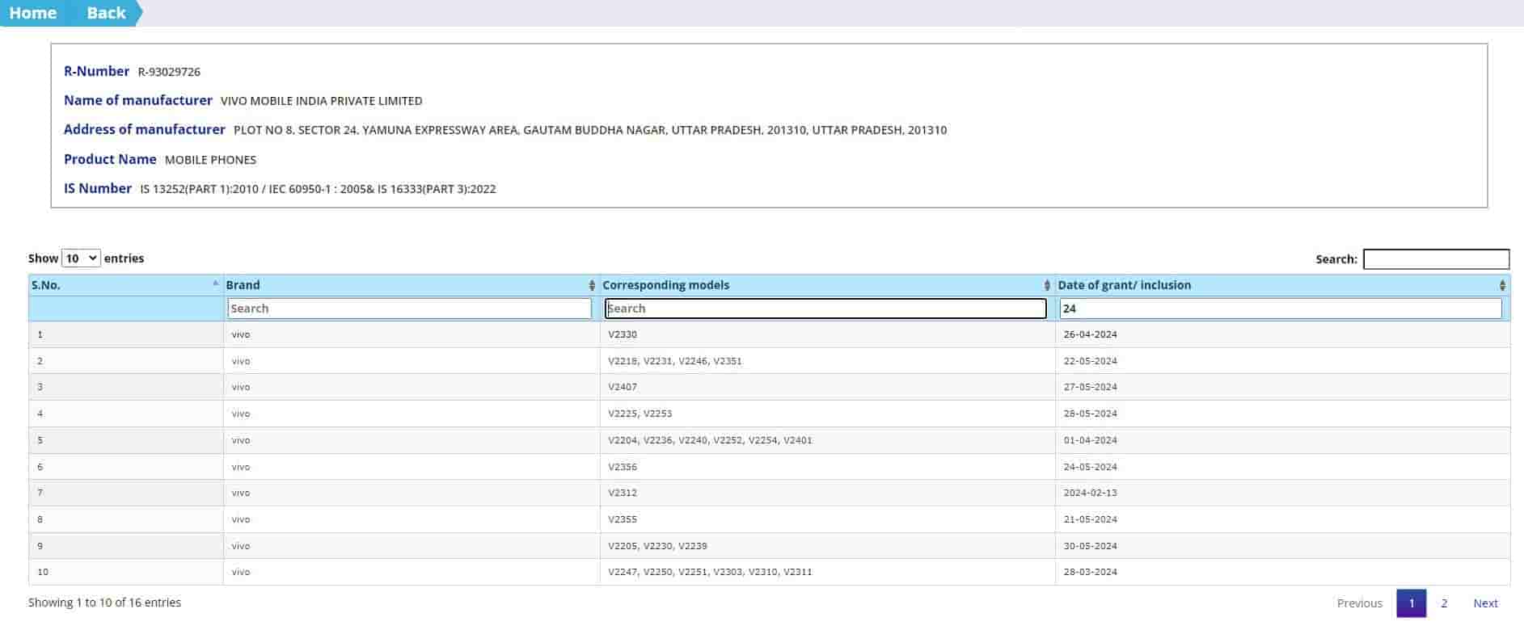Click the Date filter field containing 24
This screenshot has width=1524, height=630.
(x=1280, y=309)
